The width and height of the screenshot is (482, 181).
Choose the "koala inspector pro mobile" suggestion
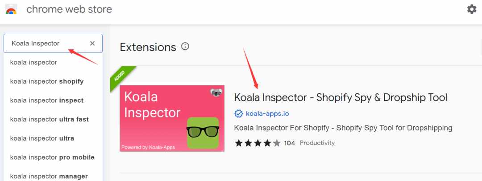(53, 157)
